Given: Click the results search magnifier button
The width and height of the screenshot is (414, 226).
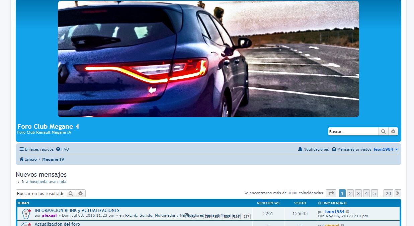Looking at the screenshot, I should 71,193.
